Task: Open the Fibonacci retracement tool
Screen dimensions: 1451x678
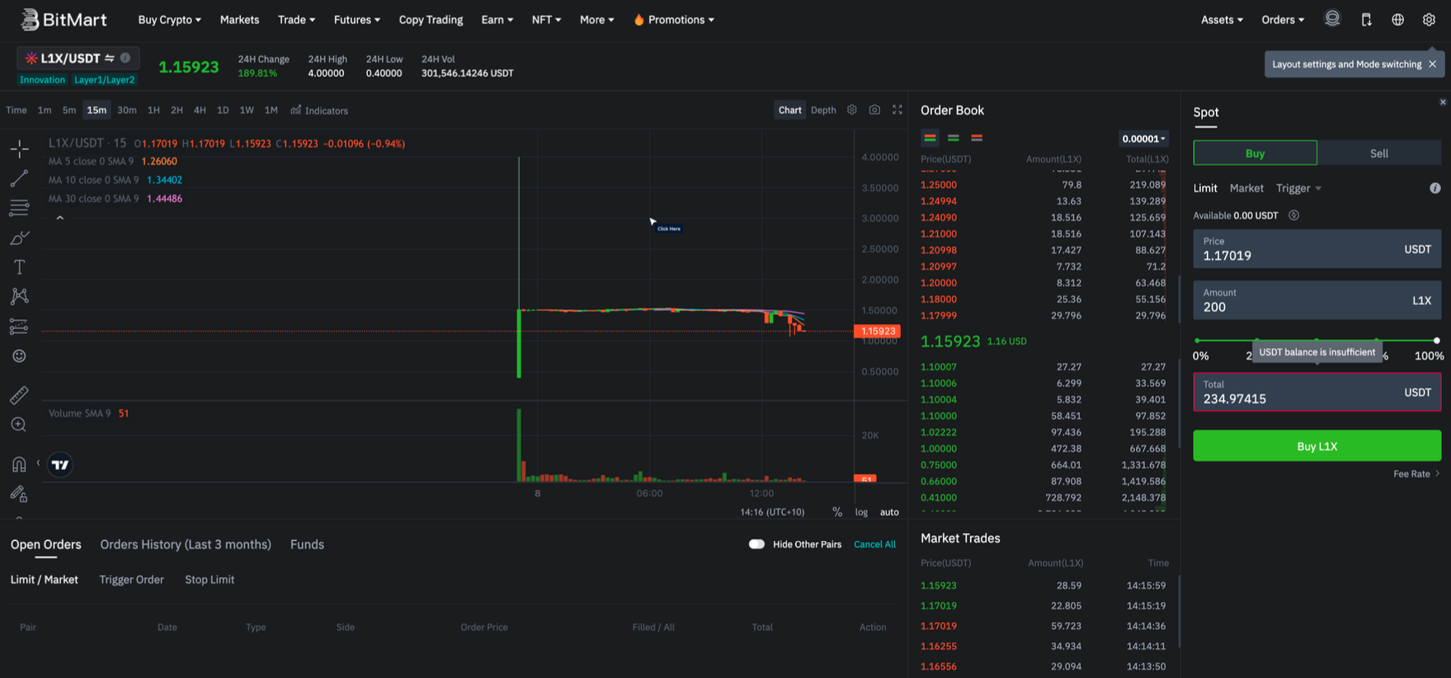Action: pos(19,208)
